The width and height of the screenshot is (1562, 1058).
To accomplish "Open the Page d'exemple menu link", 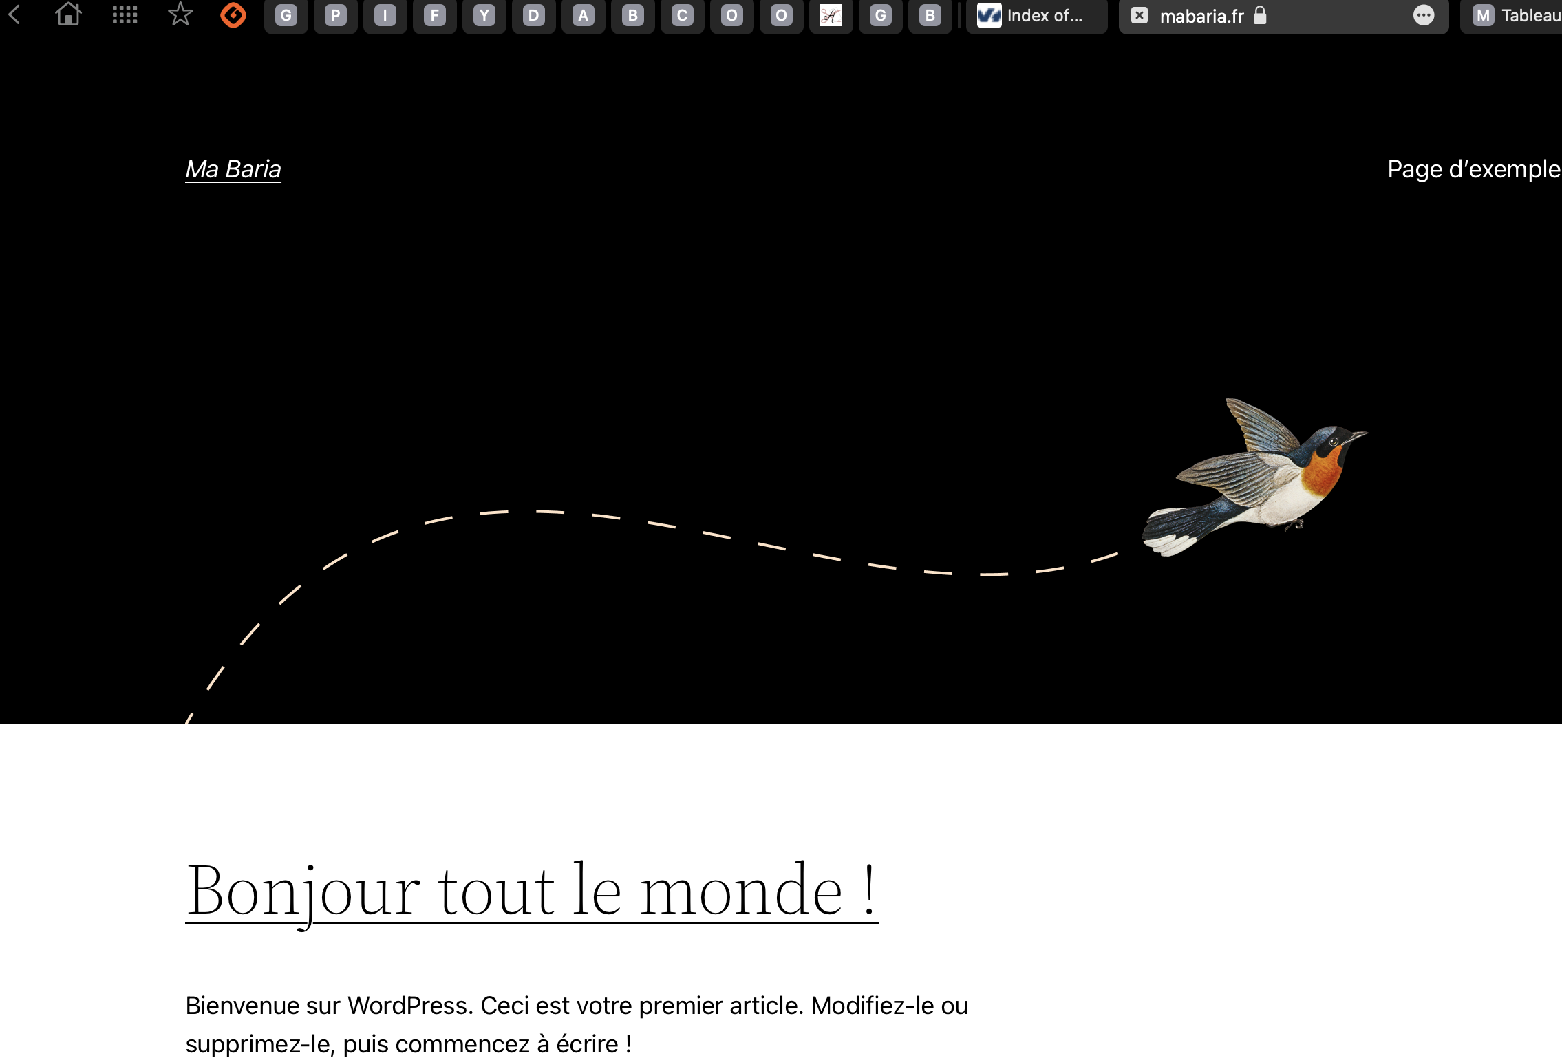I will pyautogui.click(x=1473, y=169).
